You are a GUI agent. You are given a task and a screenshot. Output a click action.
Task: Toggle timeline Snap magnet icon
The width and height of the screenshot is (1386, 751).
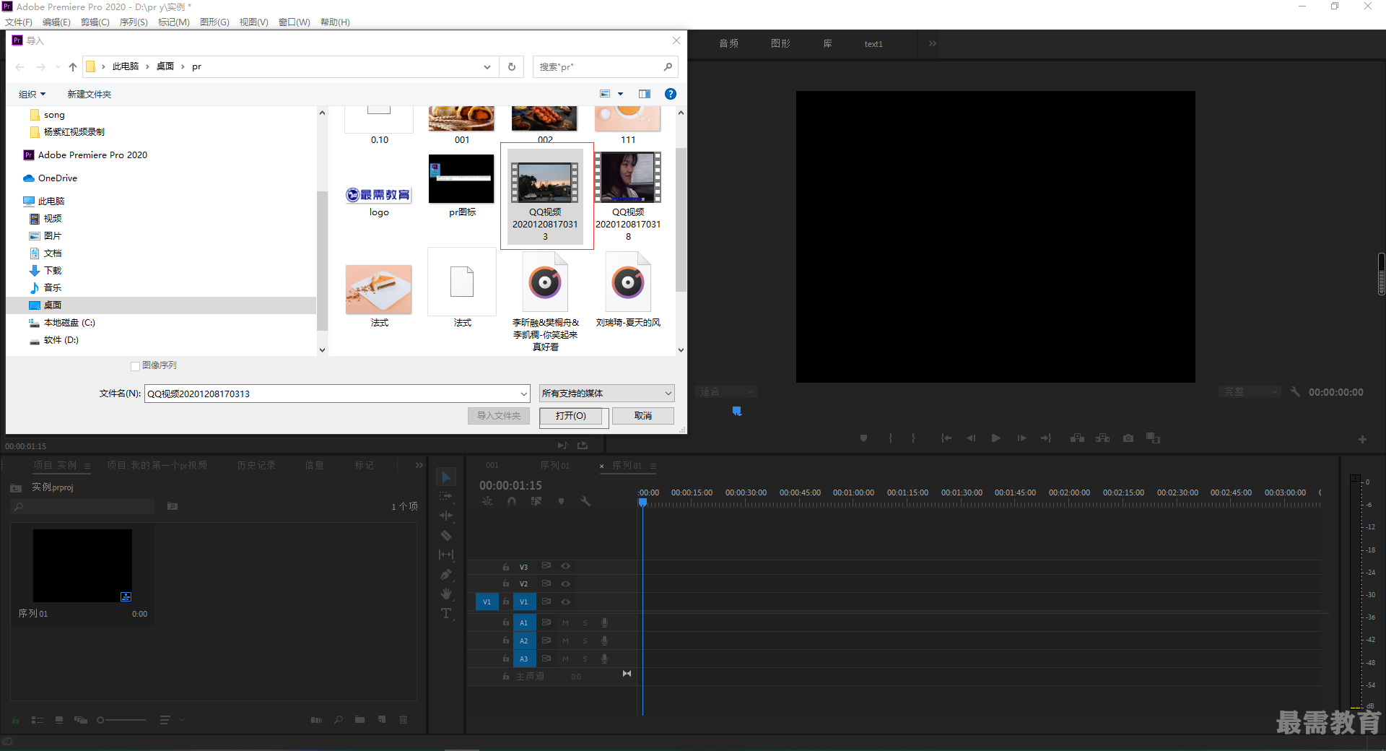pos(512,501)
